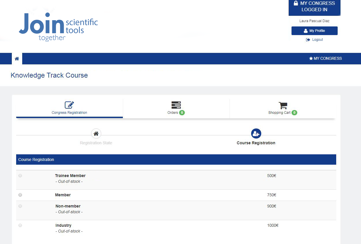Click Out-of-stock text under Trainee Member
The height and width of the screenshot is (244, 361).
tap(69, 182)
